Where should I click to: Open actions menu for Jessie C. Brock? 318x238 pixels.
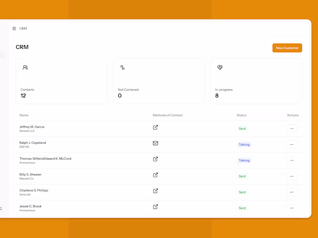pos(292,208)
